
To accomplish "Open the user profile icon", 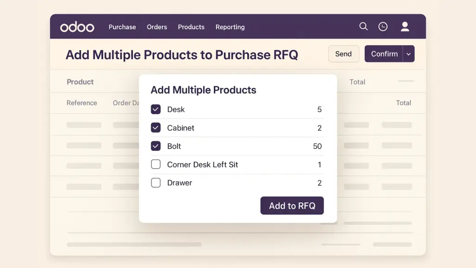I will tap(405, 27).
